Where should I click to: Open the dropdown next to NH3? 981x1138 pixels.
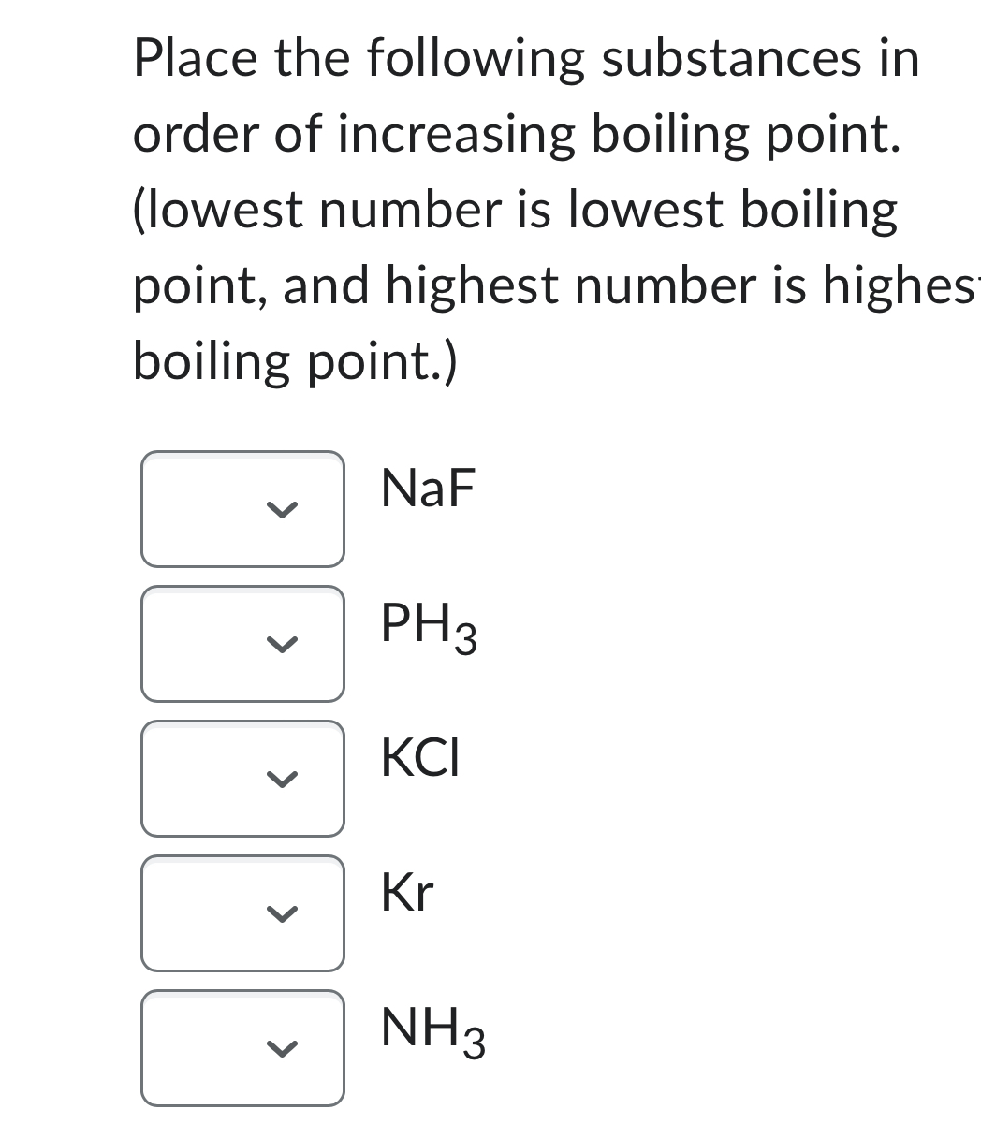coord(242,1047)
